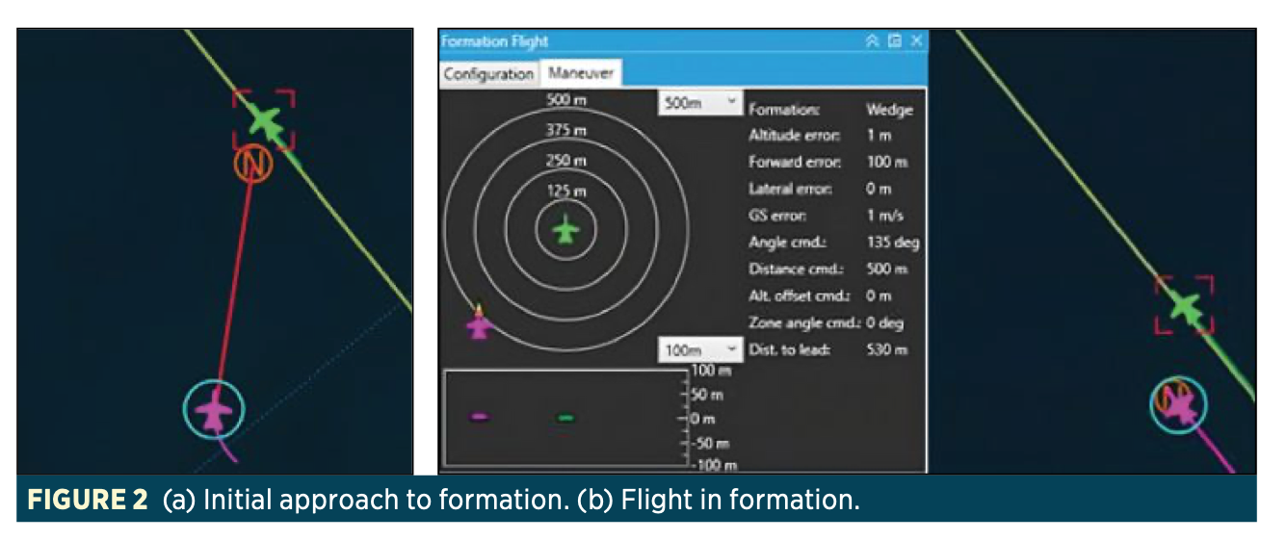Viewport: 1287px width, 541px height.
Task: Click magenta marker in altitude profile chart
Action: (479, 417)
